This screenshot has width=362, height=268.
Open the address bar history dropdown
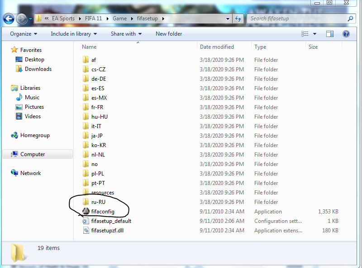point(228,18)
